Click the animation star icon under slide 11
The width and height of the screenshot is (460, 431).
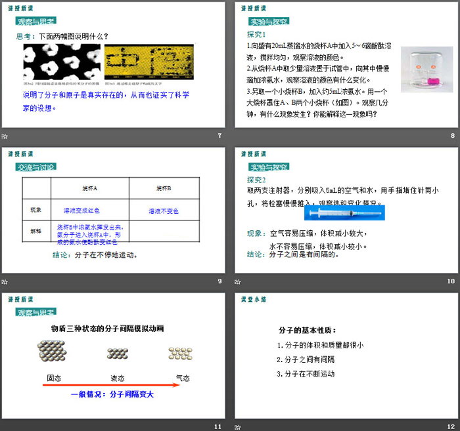[x=5, y=427]
